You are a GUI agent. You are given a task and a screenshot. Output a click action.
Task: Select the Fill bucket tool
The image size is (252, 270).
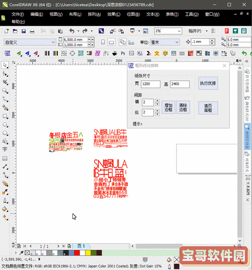click(x=5, y=209)
